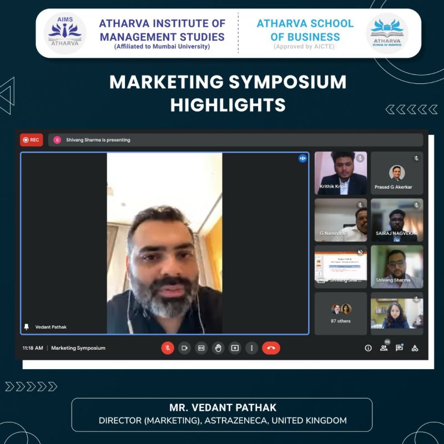
Task: Turn on closed captions
Action: point(201,348)
